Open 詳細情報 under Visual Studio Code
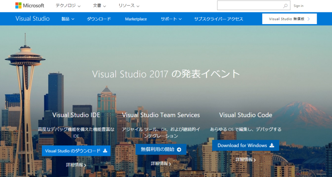Image resolution: width=332 pixels, height=177 pixels. pyautogui.click(x=246, y=160)
